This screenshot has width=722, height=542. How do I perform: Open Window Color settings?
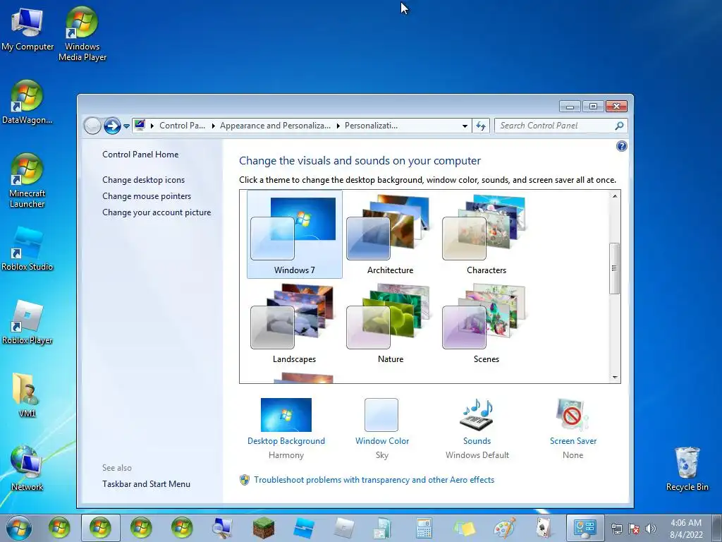point(381,428)
